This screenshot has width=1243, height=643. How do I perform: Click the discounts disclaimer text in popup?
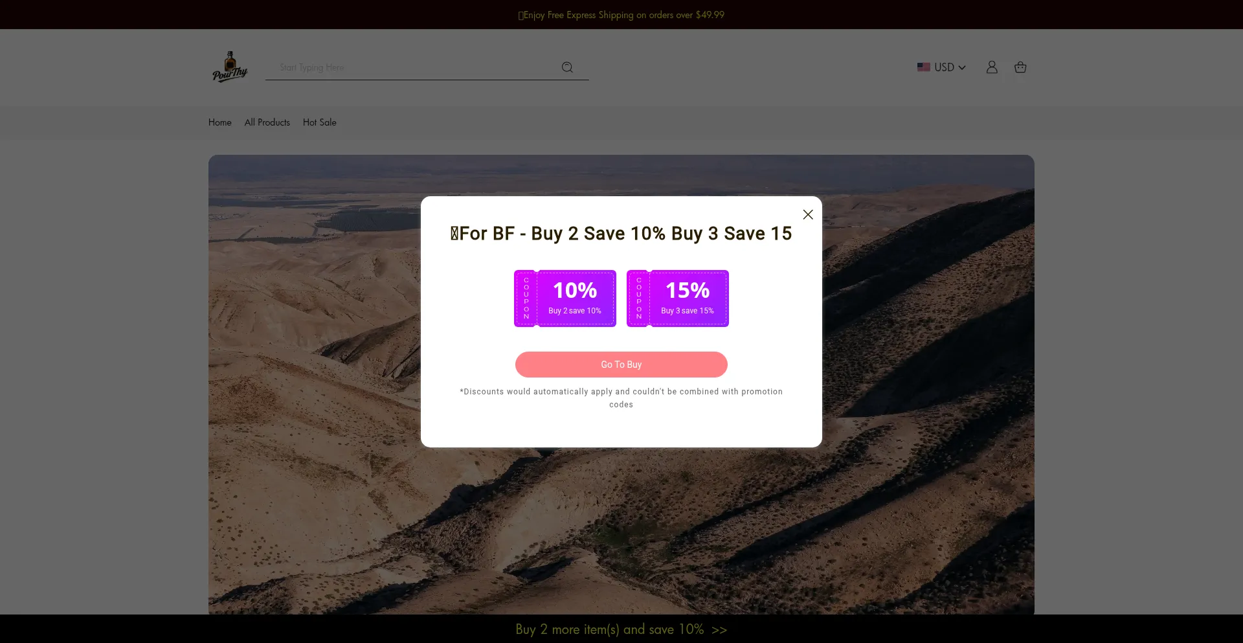point(621,398)
